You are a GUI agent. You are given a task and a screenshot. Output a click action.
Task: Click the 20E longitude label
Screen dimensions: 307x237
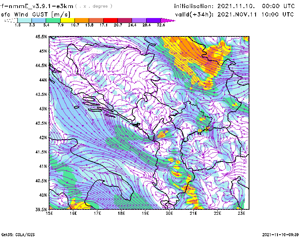coord(169,213)
